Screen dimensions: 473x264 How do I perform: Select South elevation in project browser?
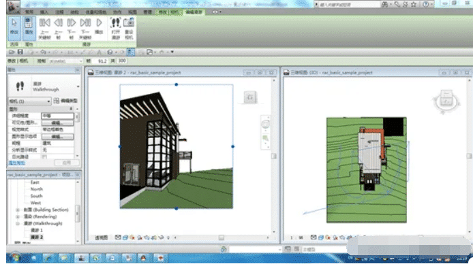[x=37, y=196]
